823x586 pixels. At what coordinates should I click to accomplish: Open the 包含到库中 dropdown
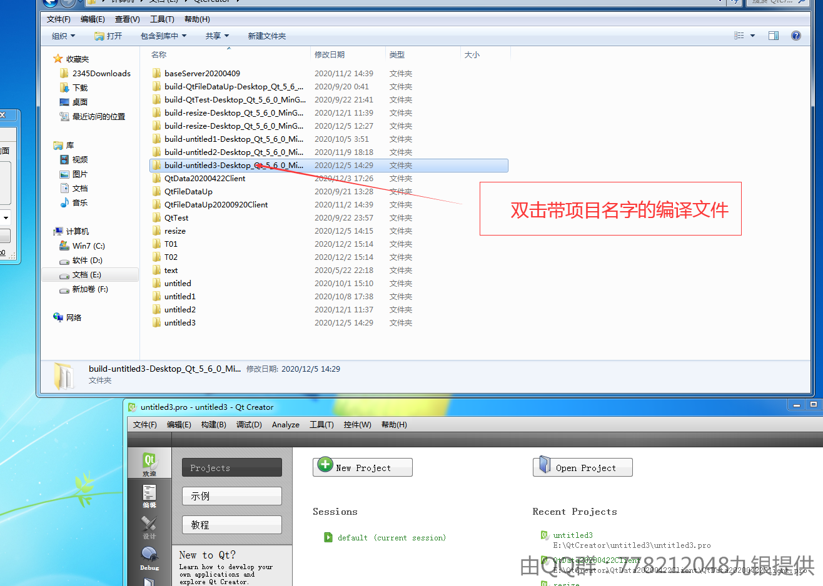163,36
